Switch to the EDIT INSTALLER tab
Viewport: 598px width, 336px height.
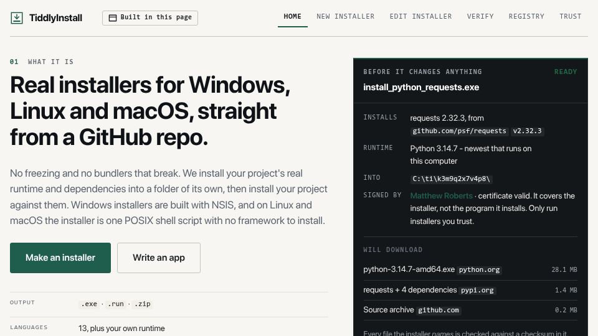(x=420, y=16)
